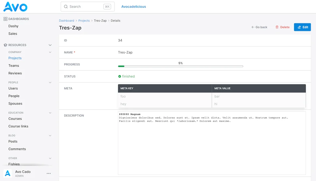The width and height of the screenshot is (316, 181).
Task: Click the Go back link
Action: (259, 27)
